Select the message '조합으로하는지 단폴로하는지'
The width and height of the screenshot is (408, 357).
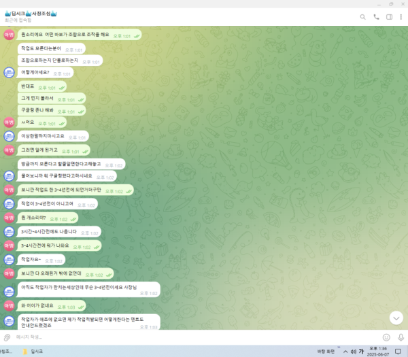coord(60,61)
